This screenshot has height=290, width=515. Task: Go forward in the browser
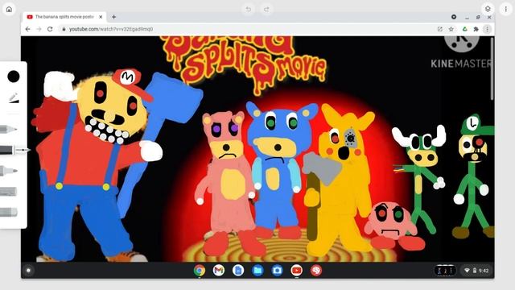click(39, 29)
